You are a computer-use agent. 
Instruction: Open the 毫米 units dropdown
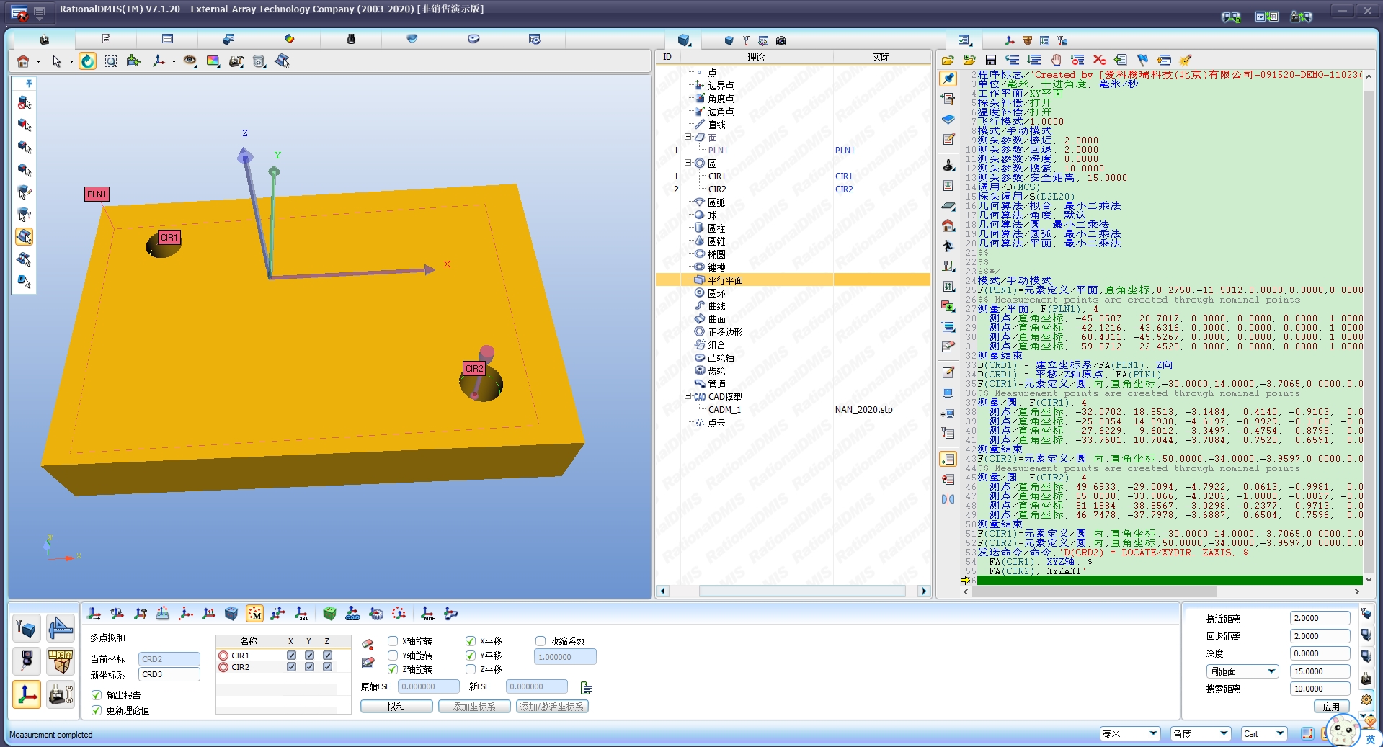(x=1153, y=733)
